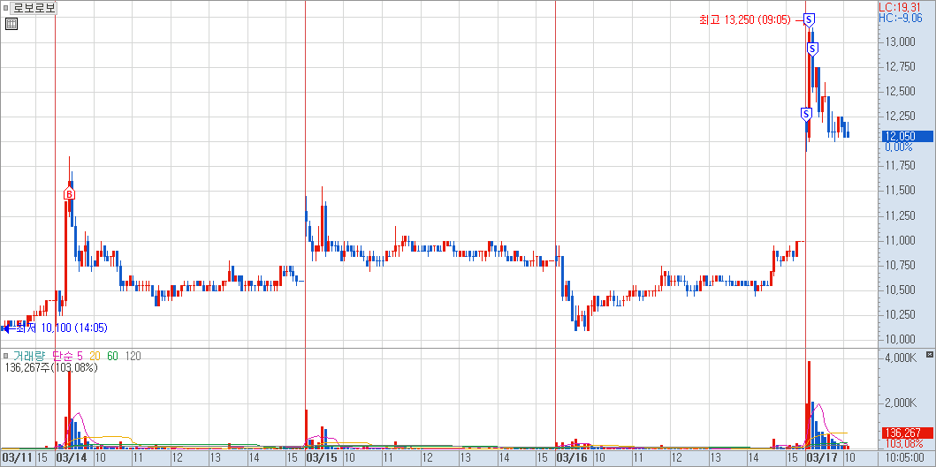Image resolution: width=936 pixels, height=467 pixels.
Task: Click the 11,000 price axis label
Action: tap(900, 240)
